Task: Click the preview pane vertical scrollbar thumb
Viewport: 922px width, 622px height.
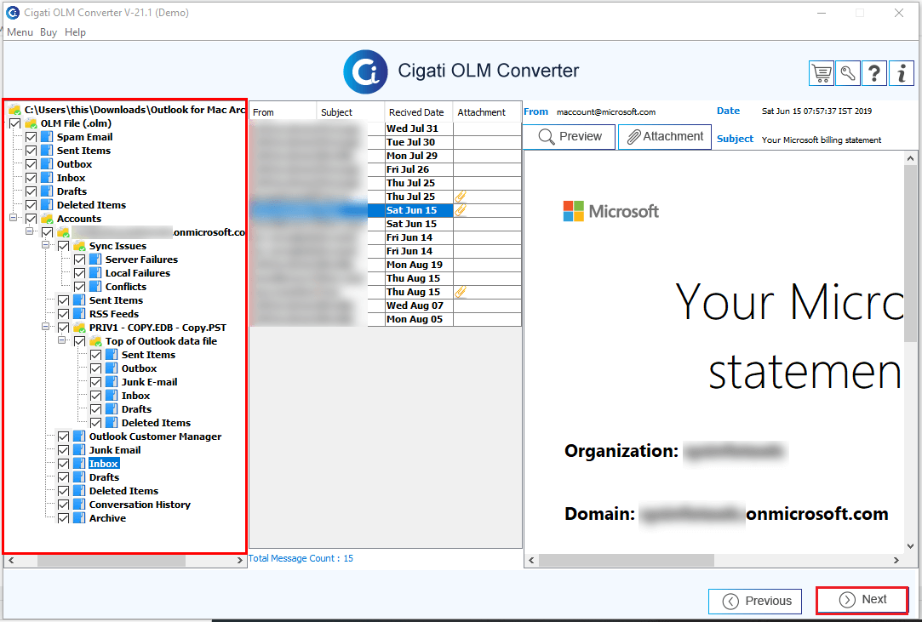Action: coord(910,254)
